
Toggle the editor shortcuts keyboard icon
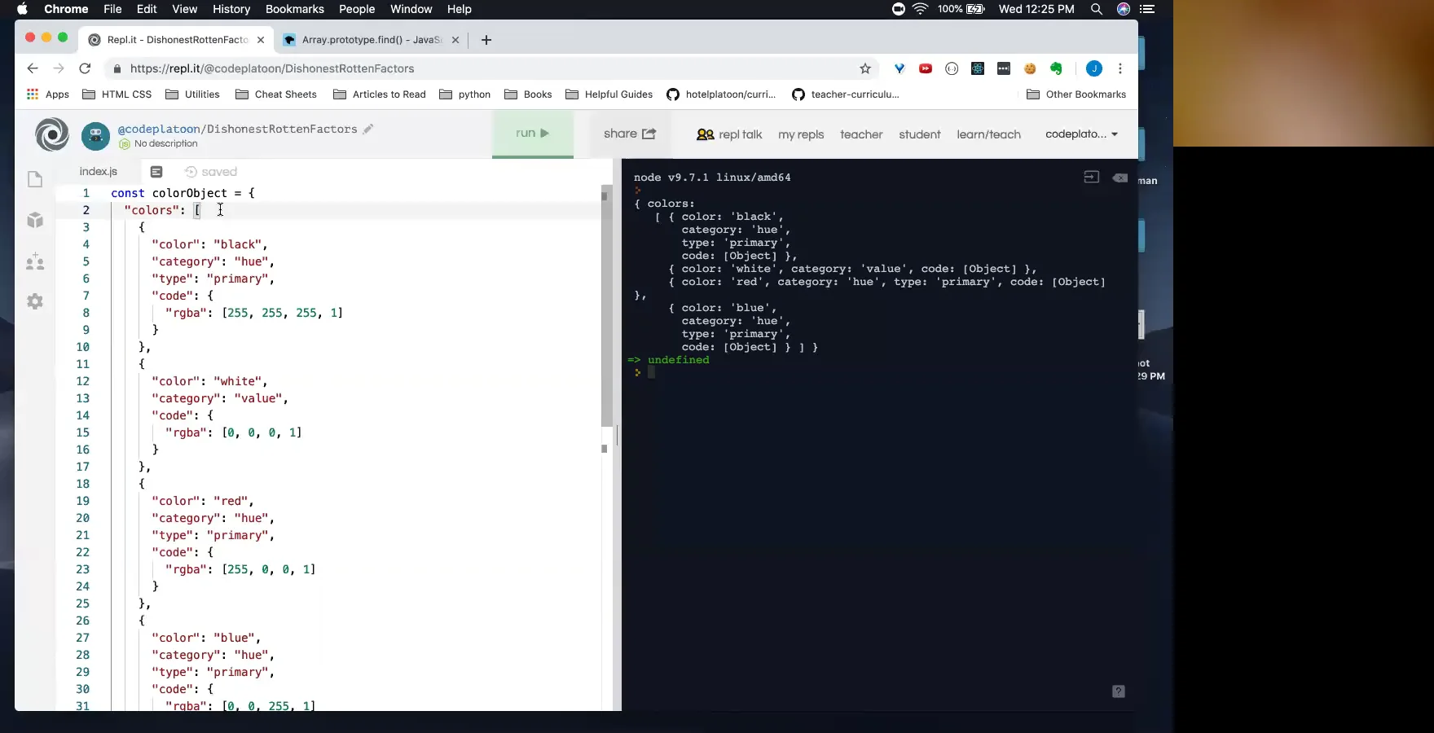pyautogui.click(x=156, y=172)
